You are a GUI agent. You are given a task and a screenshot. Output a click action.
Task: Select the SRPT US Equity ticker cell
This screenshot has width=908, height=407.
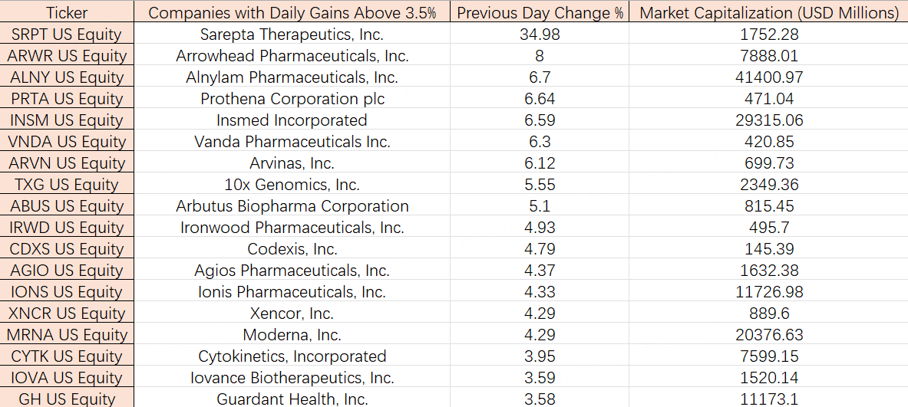click(66, 34)
